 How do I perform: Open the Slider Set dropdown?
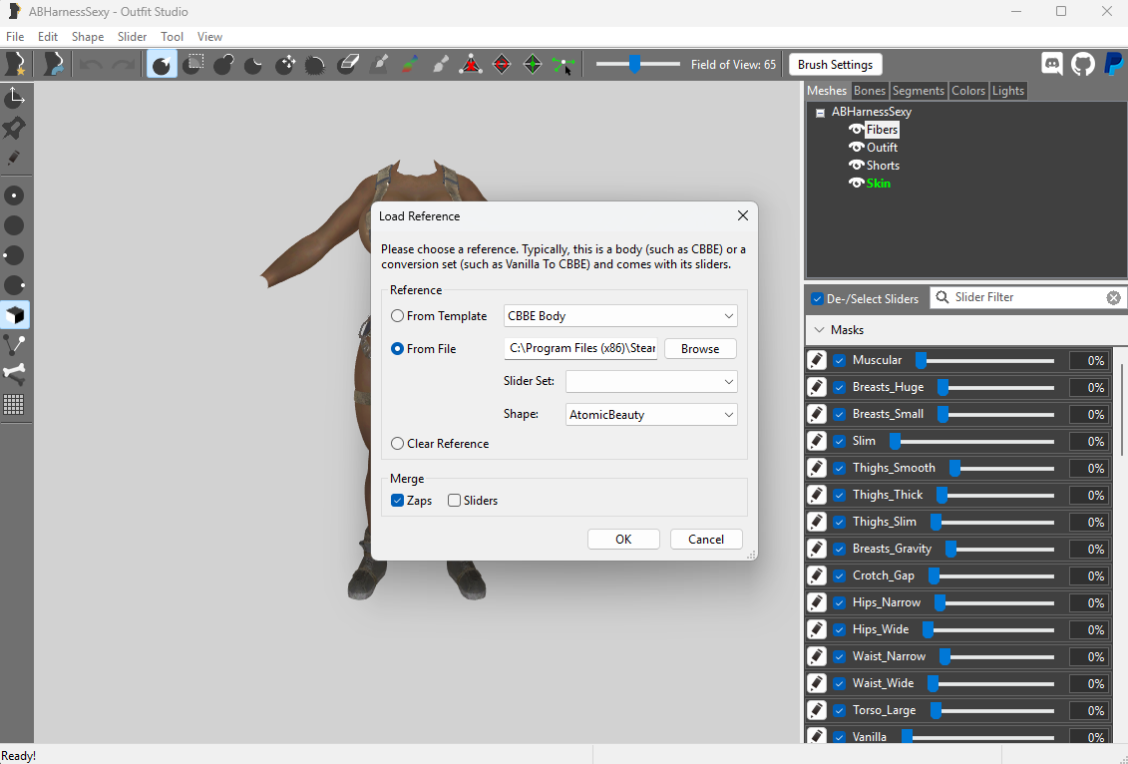coord(651,381)
